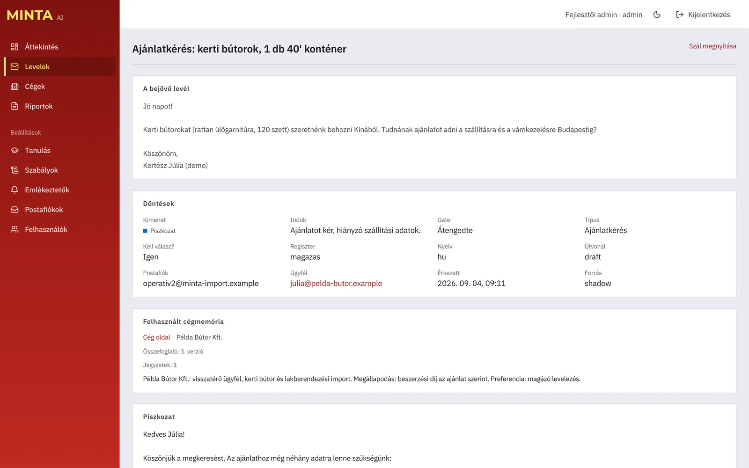Open the Áttekintés menu item
The height and width of the screenshot is (468, 749).
point(60,47)
